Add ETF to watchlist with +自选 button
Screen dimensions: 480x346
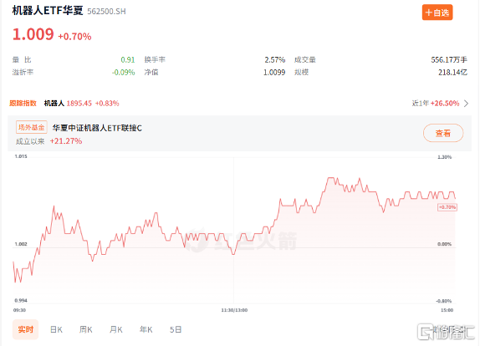(x=437, y=13)
